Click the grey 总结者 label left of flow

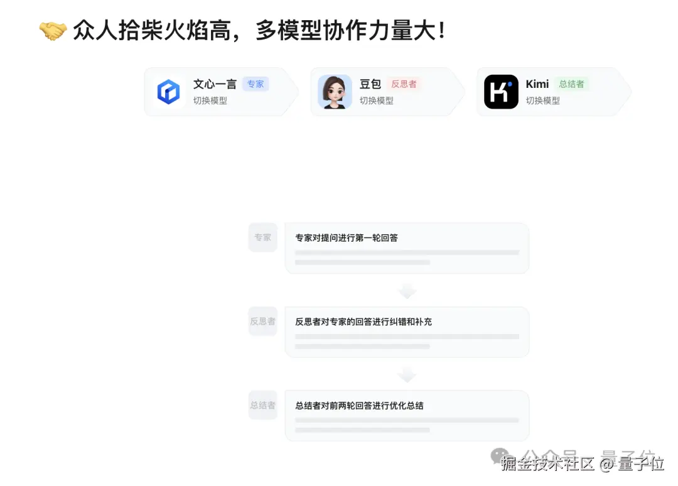262,405
